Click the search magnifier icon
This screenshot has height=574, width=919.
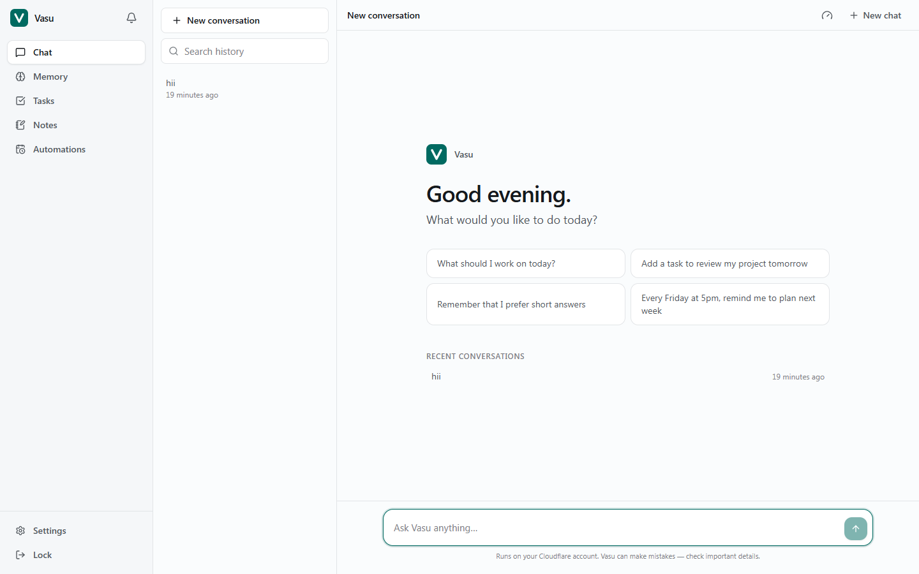pyautogui.click(x=174, y=51)
